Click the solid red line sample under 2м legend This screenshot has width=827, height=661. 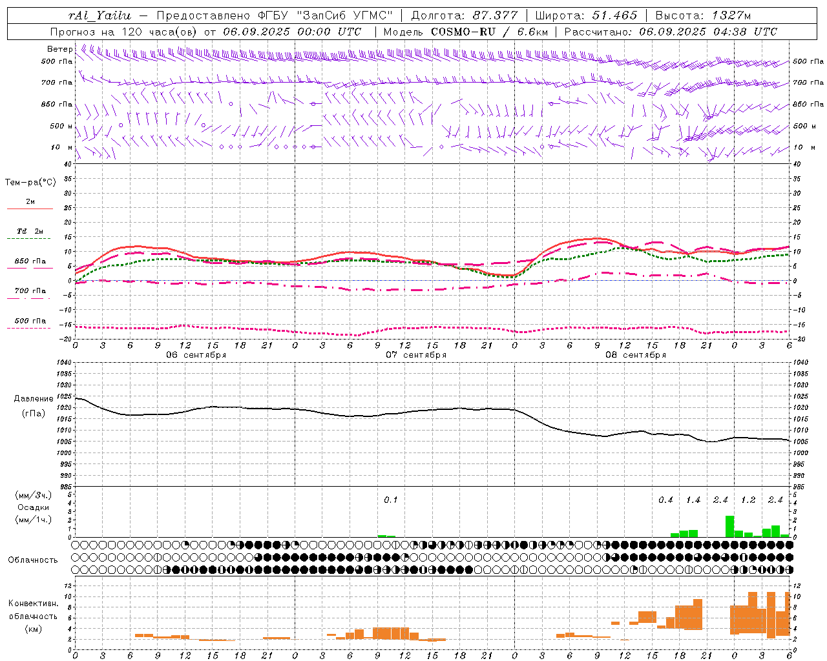(x=30, y=209)
